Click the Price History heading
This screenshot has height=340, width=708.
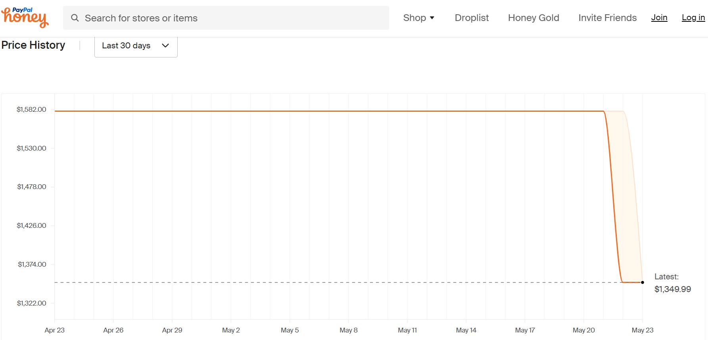tap(33, 45)
